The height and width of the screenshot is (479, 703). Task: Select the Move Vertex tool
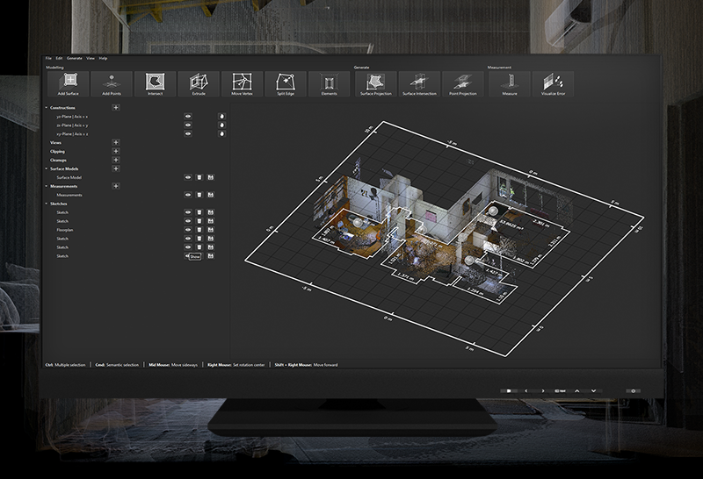pos(242,84)
